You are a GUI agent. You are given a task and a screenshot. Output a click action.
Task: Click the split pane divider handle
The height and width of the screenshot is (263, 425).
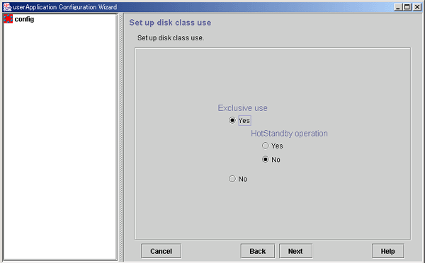tap(121, 137)
